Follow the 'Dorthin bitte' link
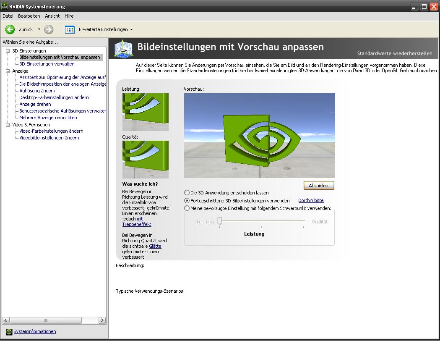This screenshot has height=341, width=440. coord(311,200)
